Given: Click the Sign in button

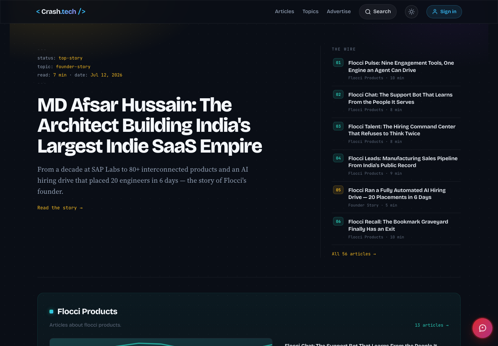Looking at the screenshot, I should click(x=444, y=12).
